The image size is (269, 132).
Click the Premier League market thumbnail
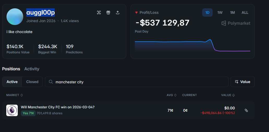12,110
